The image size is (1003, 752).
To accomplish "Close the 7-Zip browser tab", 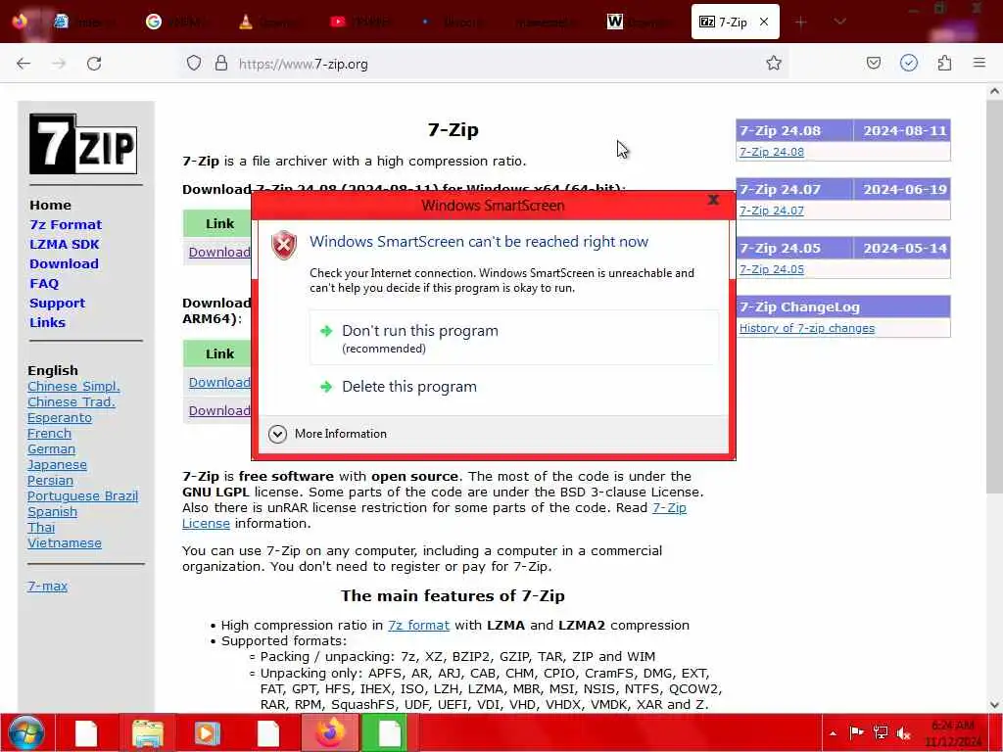I will point(764,22).
